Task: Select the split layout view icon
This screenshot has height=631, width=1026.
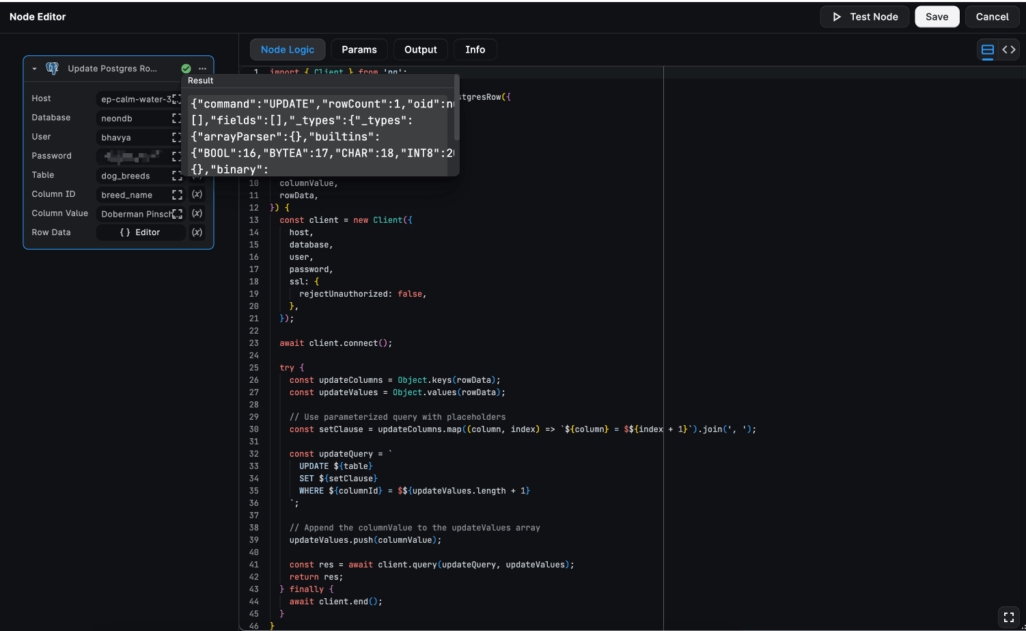Action: click(x=987, y=49)
